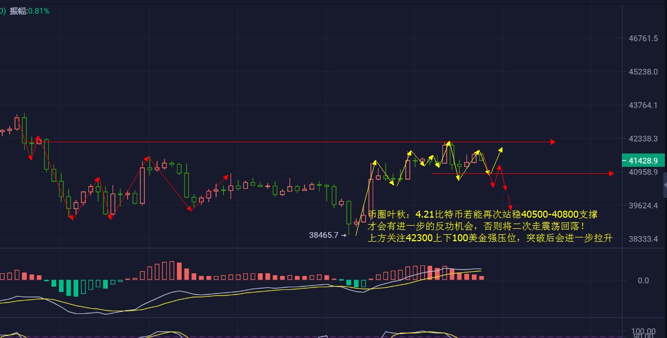Select the 45238.0 price axis label
This screenshot has height=338, width=667.
pos(643,71)
